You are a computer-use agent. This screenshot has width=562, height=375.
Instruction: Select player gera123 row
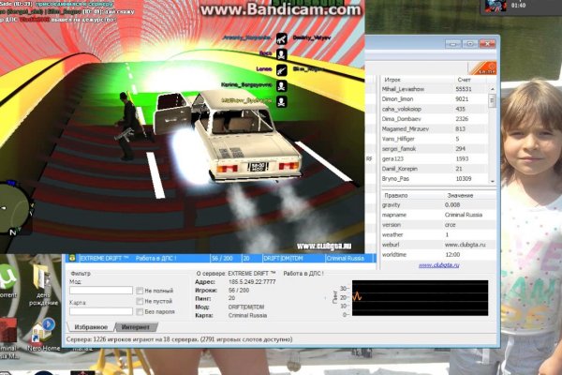(435, 158)
